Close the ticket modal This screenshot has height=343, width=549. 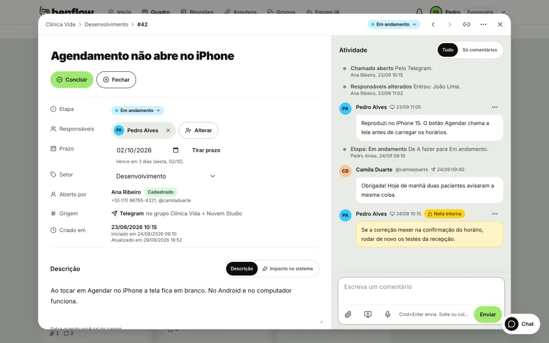pyautogui.click(x=500, y=24)
